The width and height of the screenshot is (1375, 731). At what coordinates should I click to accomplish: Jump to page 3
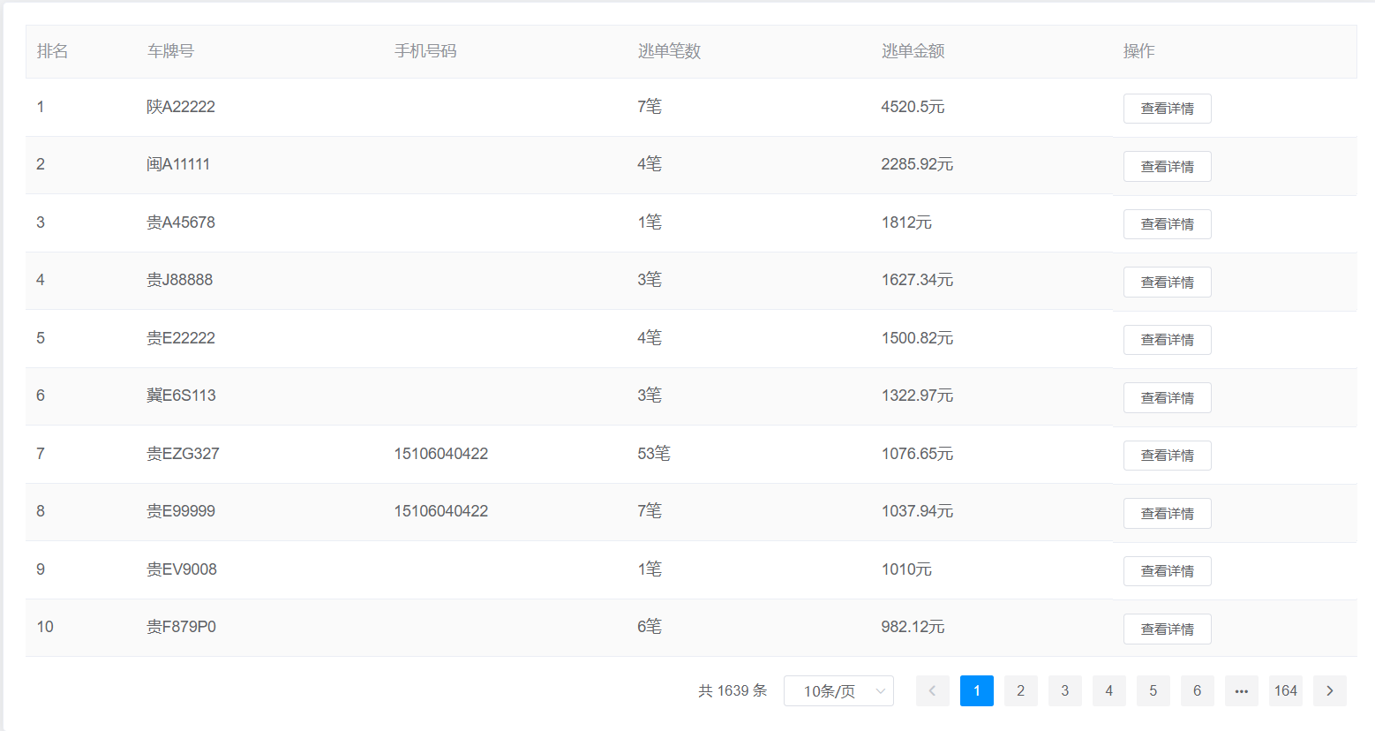click(x=1064, y=690)
